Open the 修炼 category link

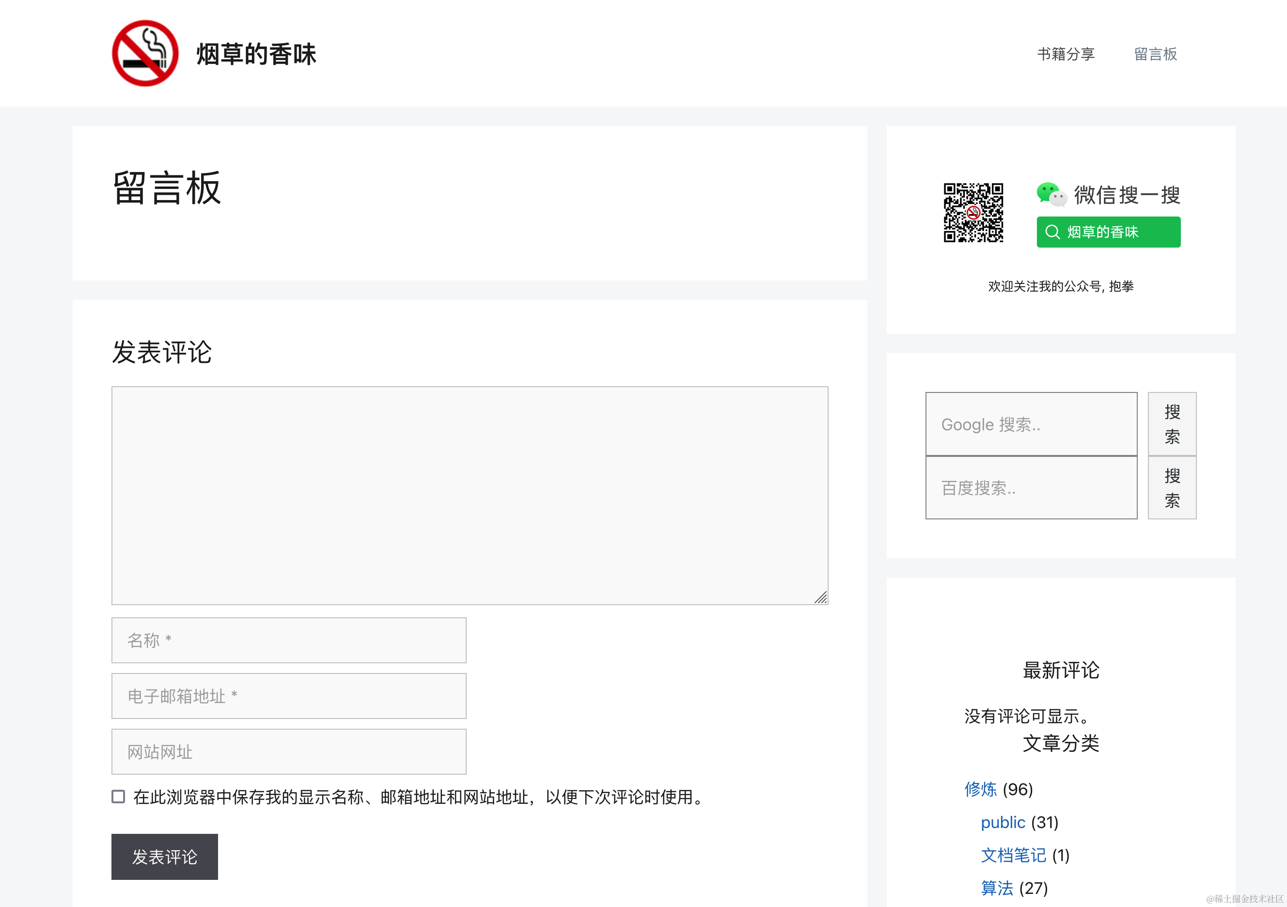click(980, 789)
